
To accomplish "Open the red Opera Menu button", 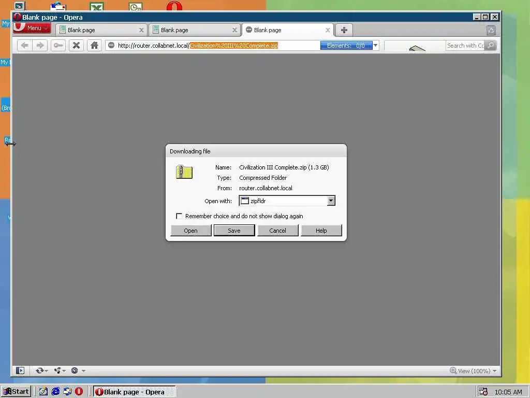I will (32, 28).
